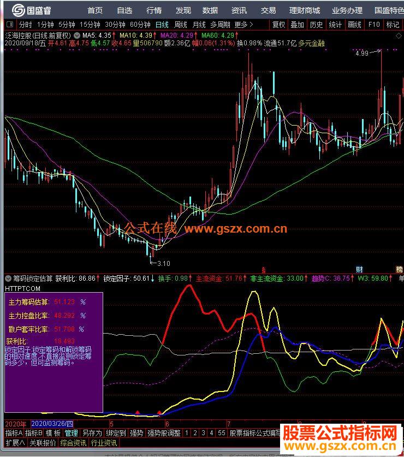Click the 主力筹码估算 value 51.123
The image size is (404, 457).
(64, 302)
